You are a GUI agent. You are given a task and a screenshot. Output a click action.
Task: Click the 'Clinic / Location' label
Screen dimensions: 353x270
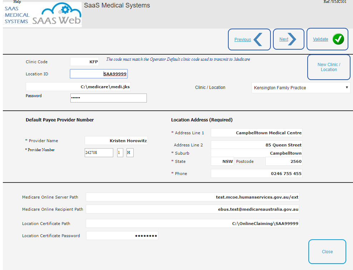[x=210, y=87]
